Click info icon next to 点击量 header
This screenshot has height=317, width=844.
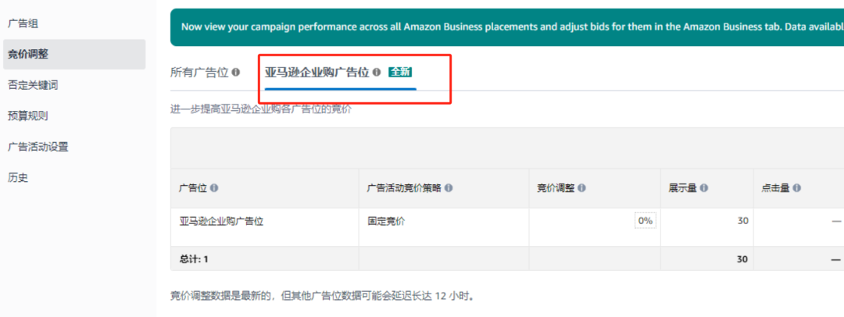(x=798, y=188)
